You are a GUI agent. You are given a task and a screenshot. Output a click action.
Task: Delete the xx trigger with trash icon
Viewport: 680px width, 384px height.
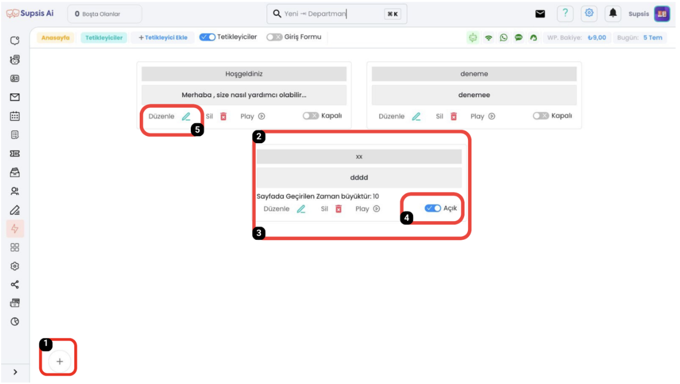(338, 209)
